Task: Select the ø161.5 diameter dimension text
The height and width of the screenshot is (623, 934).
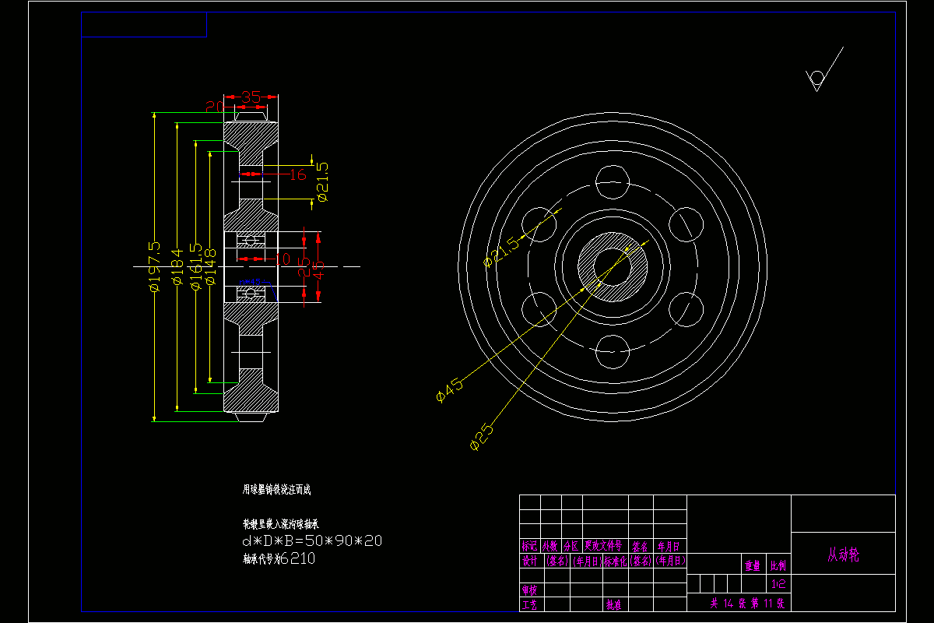Action: (196, 266)
